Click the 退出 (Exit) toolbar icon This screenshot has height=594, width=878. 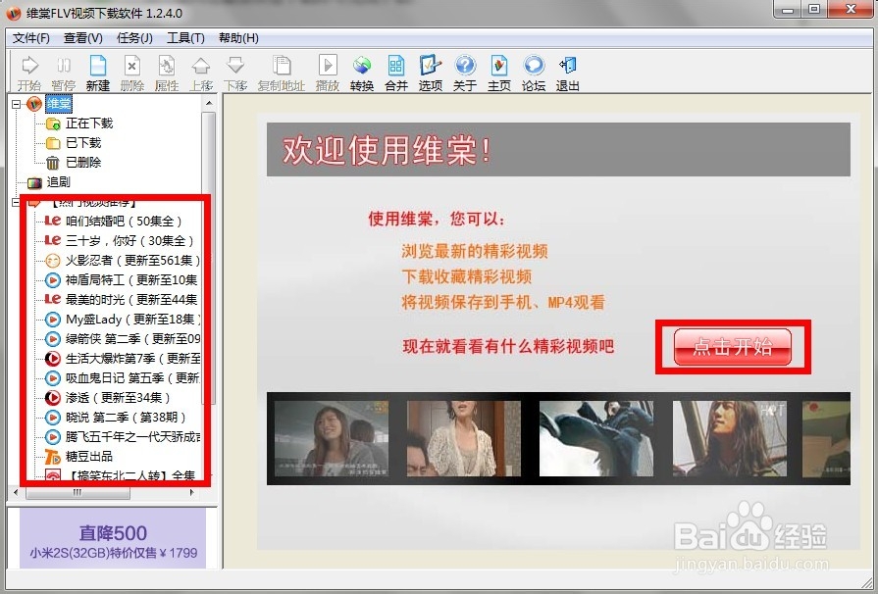(x=567, y=74)
